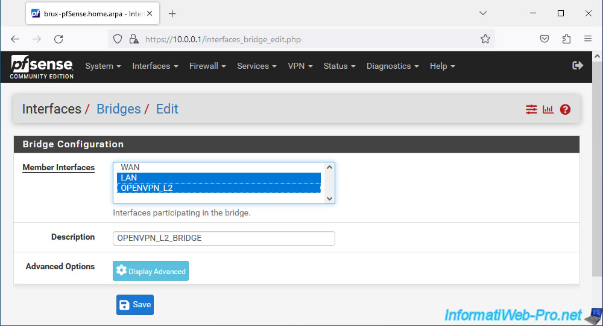Reload the page with refresh icon
The width and height of the screenshot is (603, 326).
pos(58,39)
